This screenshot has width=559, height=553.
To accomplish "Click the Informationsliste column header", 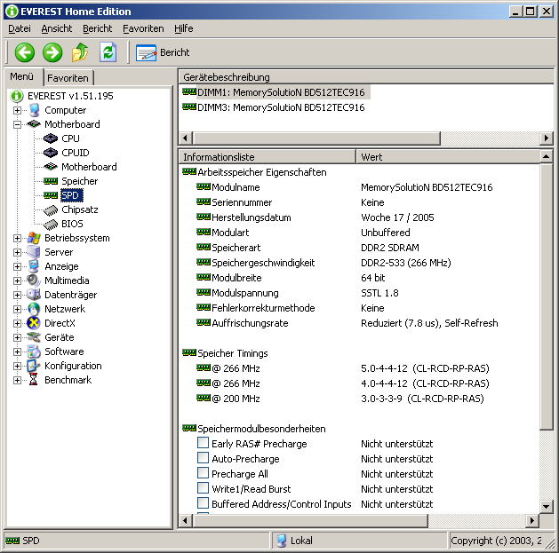I will pos(268,157).
